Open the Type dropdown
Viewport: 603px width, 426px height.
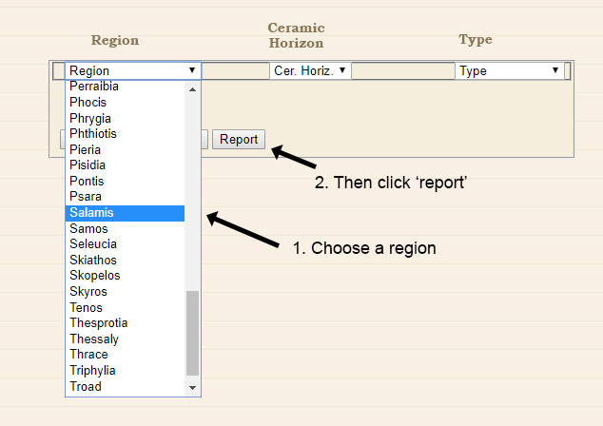pyautogui.click(x=509, y=70)
